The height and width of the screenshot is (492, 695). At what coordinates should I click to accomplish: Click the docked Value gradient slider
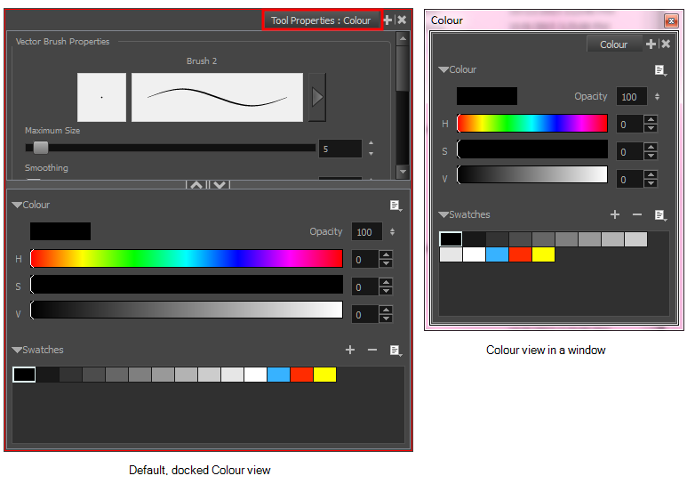coord(187,310)
